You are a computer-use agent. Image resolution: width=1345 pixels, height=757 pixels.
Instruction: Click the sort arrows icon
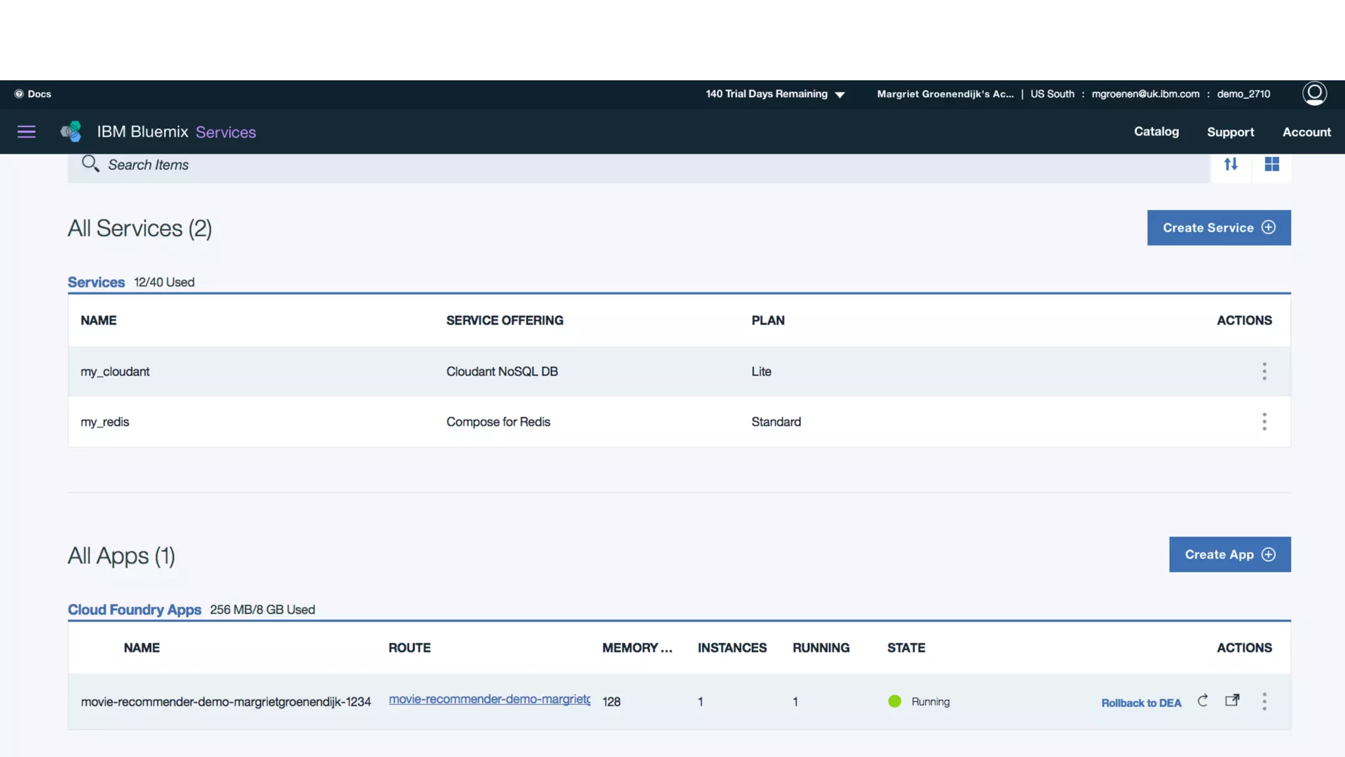point(1231,164)
